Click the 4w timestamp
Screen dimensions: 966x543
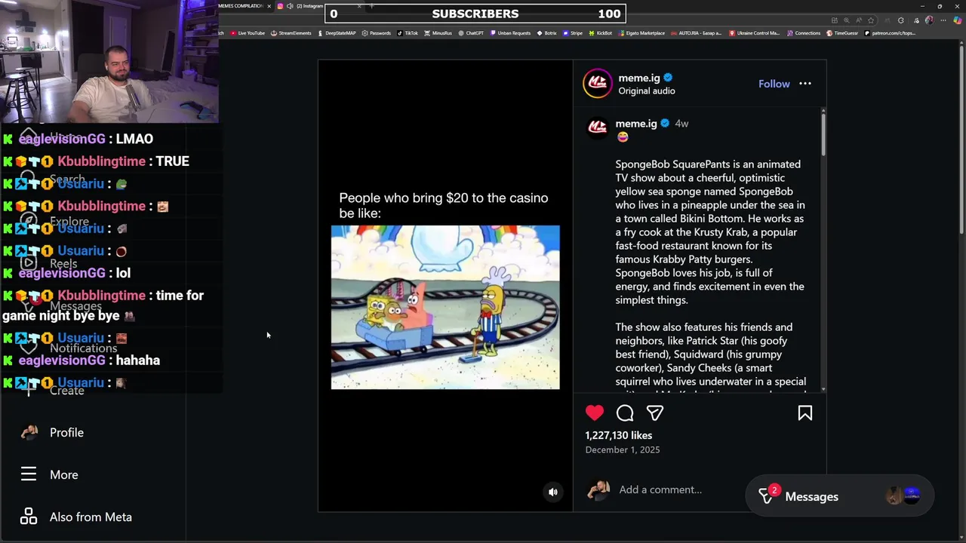(681, 124)
